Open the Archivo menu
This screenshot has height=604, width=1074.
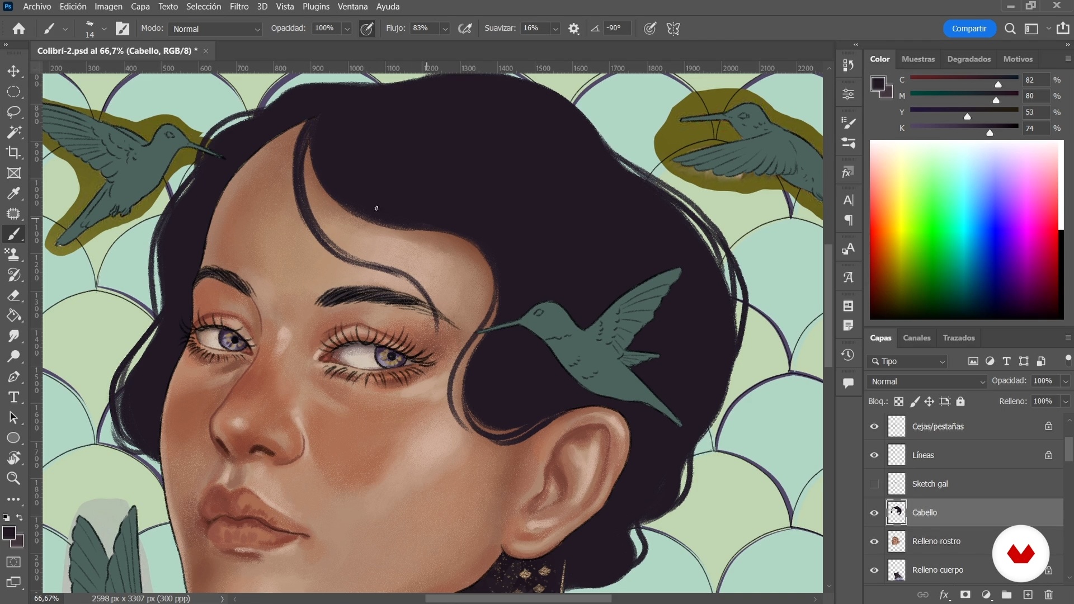[37, 7]
